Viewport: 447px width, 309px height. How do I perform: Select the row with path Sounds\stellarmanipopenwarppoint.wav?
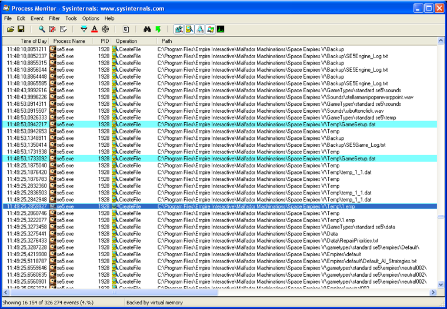219,97
